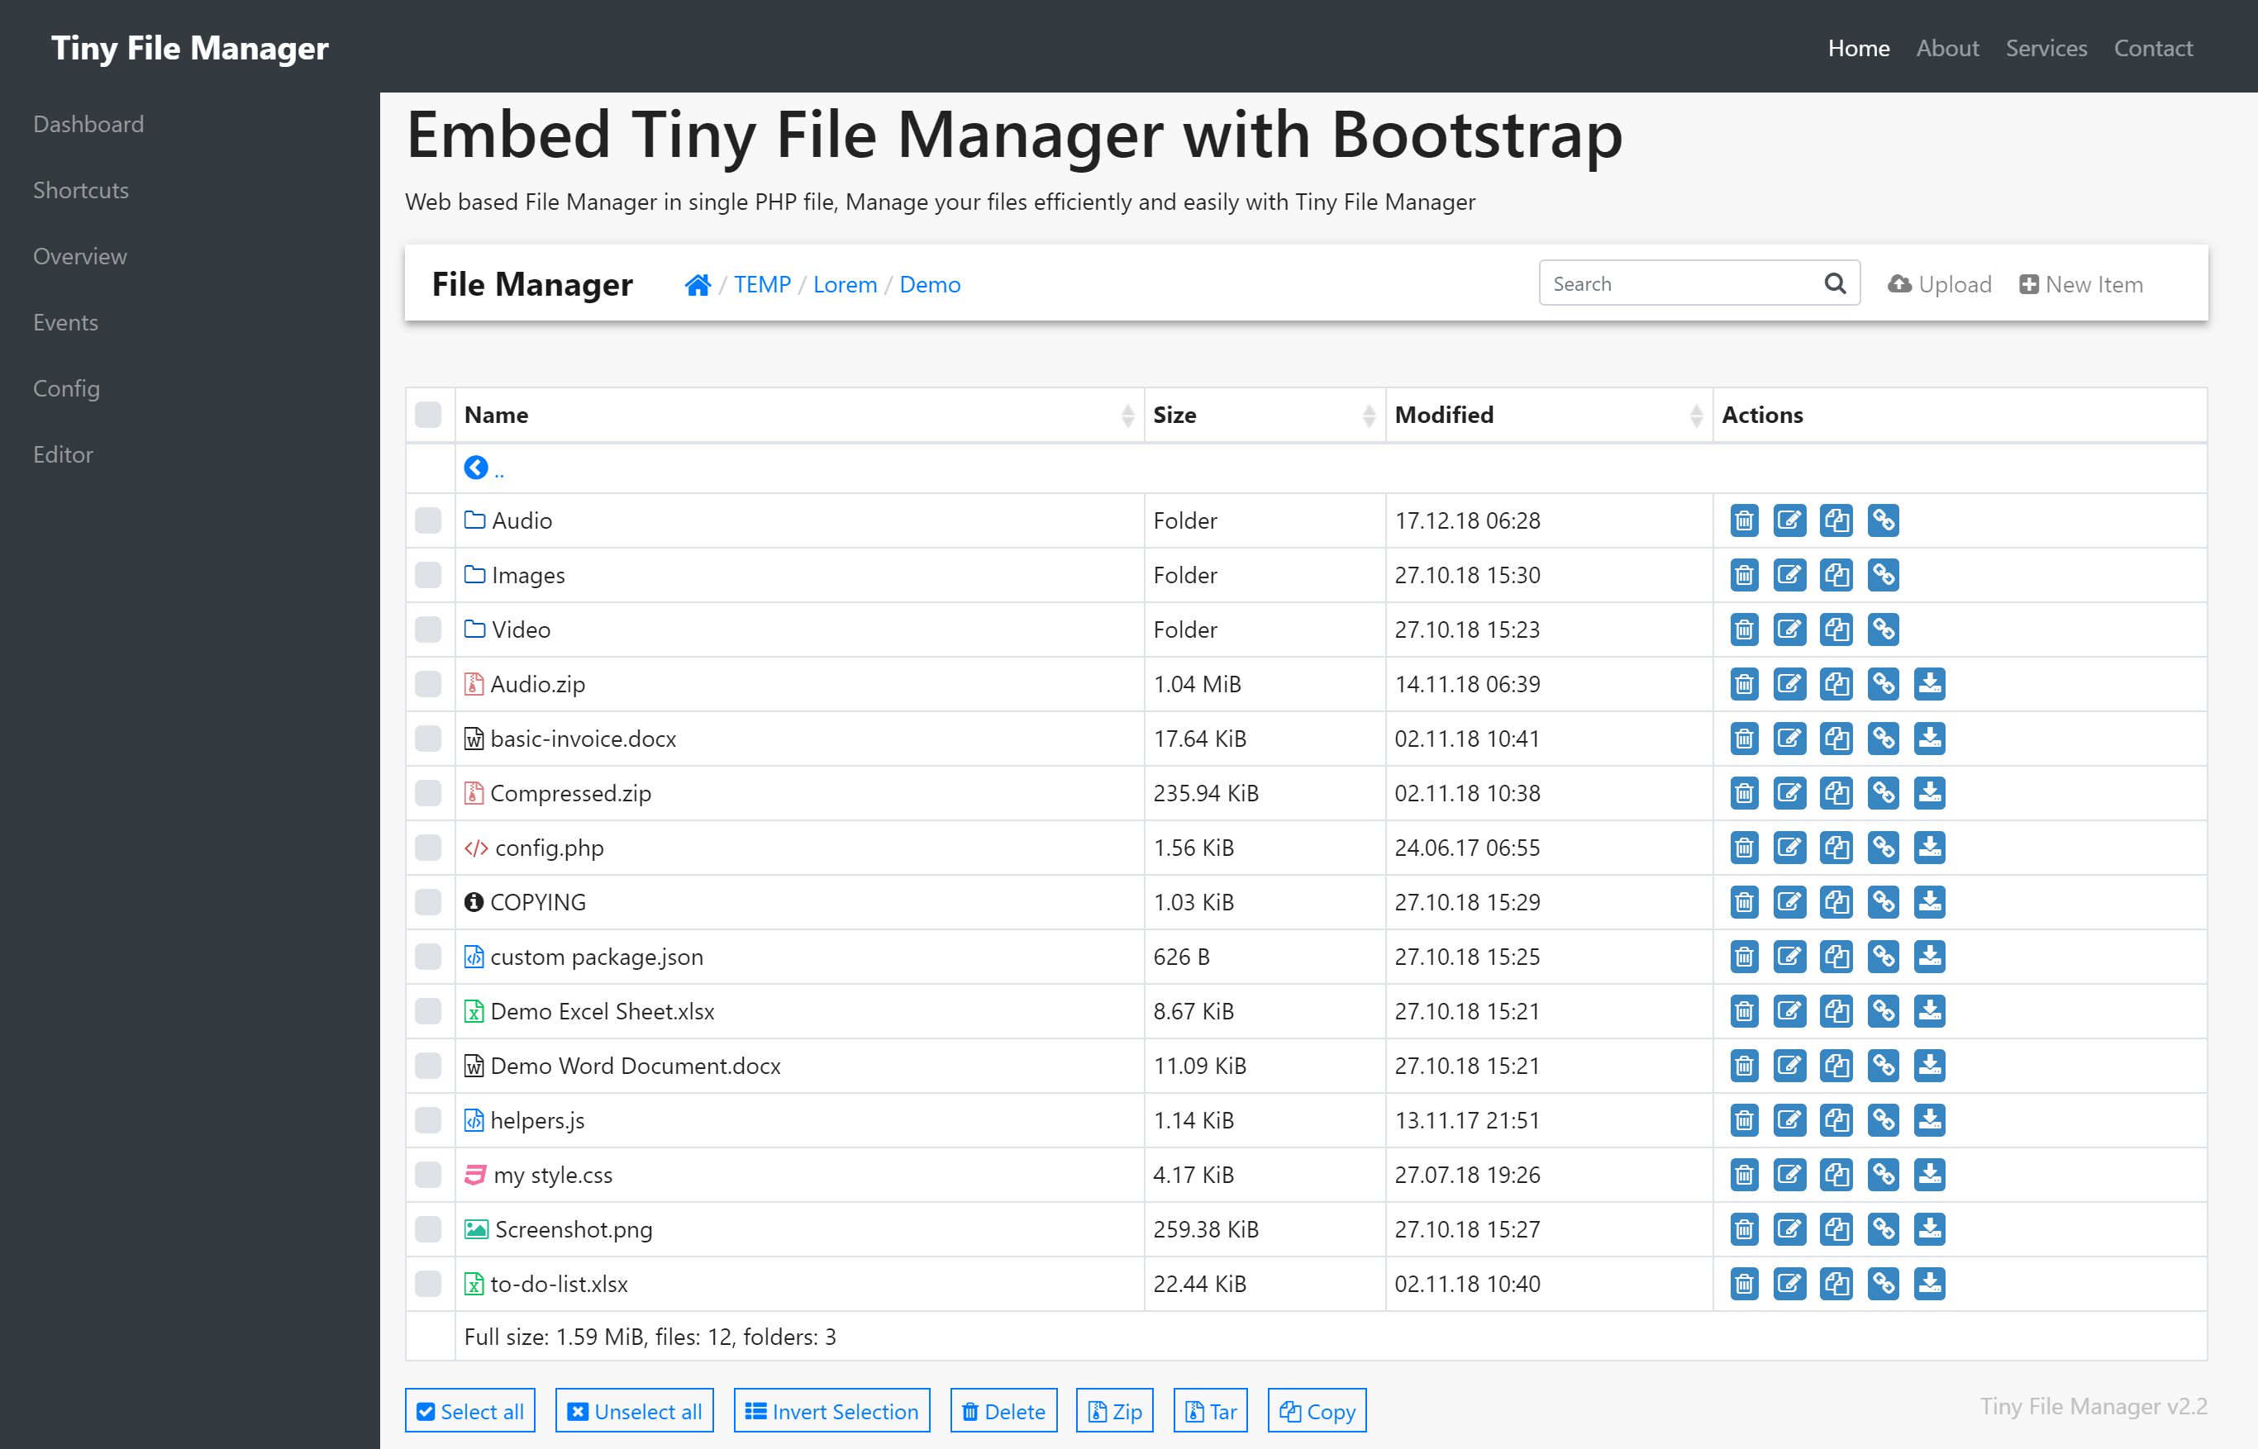Click the link icon for Demo Word Document.docx
The image size is (2258, 1449).
pyautogui.click(x=1883, y=1066)
